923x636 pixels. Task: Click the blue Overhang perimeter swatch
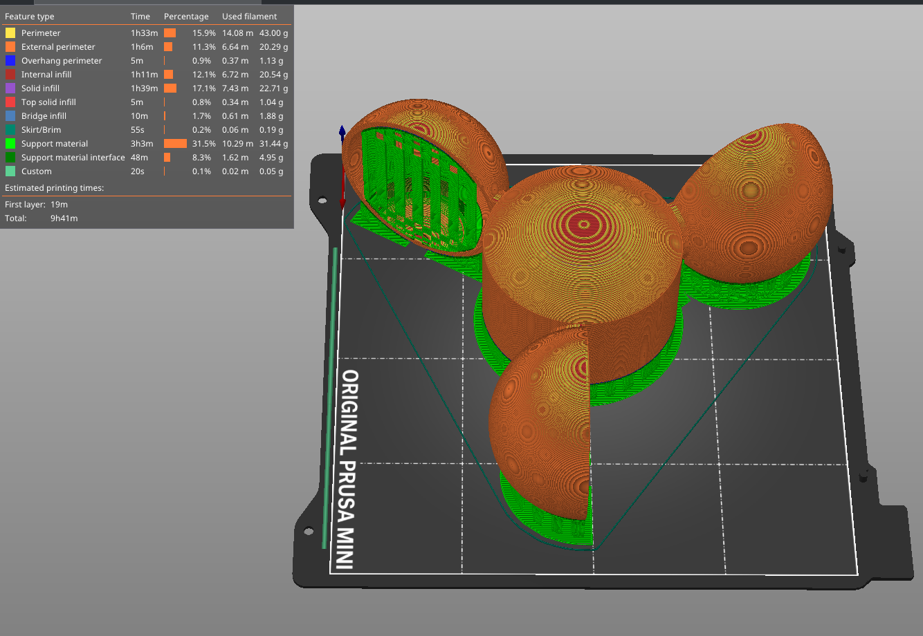pyautogui.click(x=10, y=61)
